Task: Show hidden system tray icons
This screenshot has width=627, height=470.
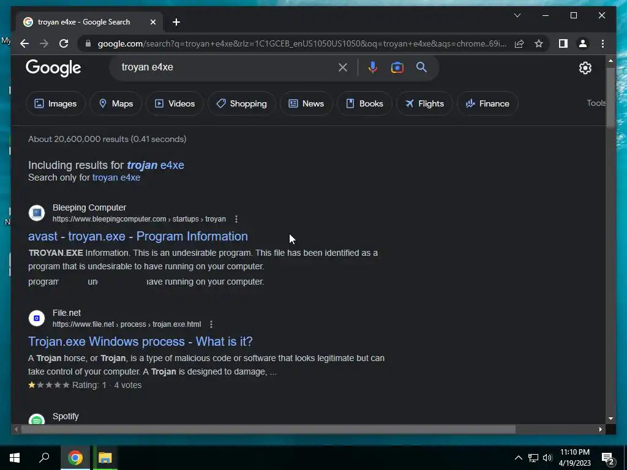Action: (x=518, y=458)
